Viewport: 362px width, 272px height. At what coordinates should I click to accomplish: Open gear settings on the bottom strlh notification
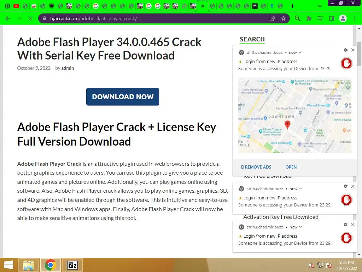tap(346, 225)
